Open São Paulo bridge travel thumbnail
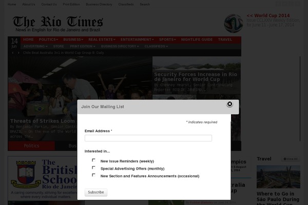This screenshot has height=205, width=308. point(278,177)
